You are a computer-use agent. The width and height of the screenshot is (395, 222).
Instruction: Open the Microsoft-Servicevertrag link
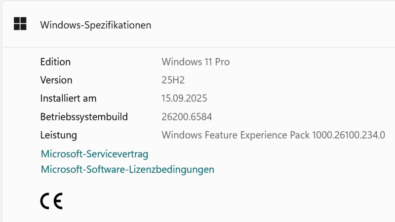pos(94,154)
